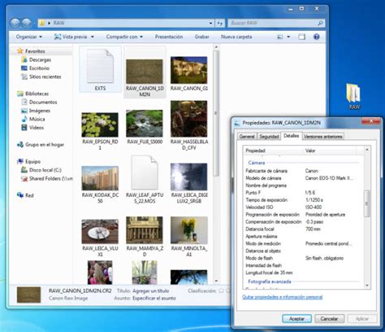The width and height of the screenshot is (385, 332).
Task: Open the Vídeos library
Action: tap(37, 128)
